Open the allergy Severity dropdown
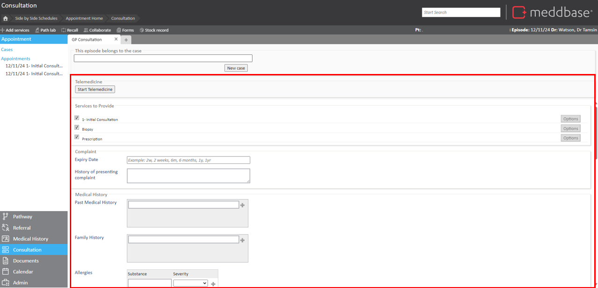Image resolution: width=598 pixels, height=288 pixels. [x=190, y=283]
